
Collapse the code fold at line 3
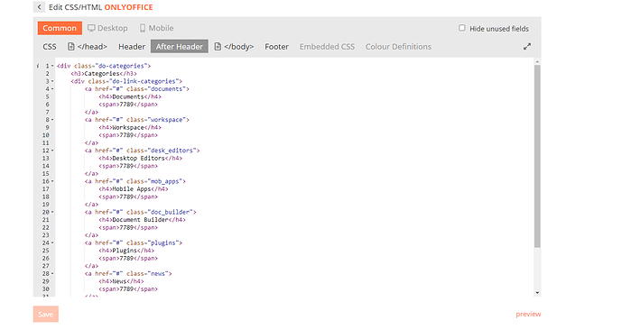(x=52, y=81)
